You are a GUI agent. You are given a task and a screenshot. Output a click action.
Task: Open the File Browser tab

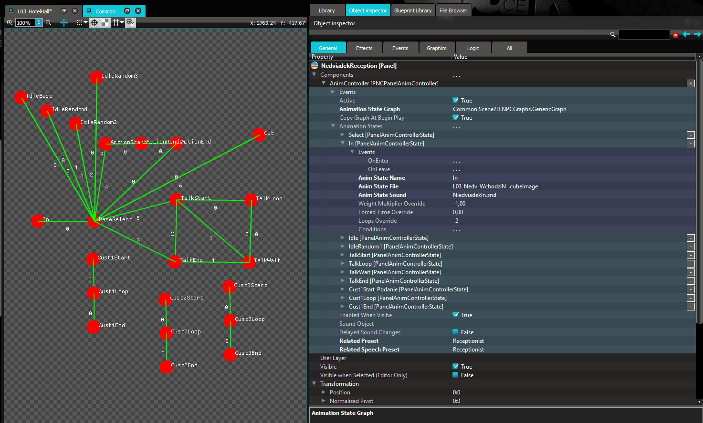tap(454, 10)
